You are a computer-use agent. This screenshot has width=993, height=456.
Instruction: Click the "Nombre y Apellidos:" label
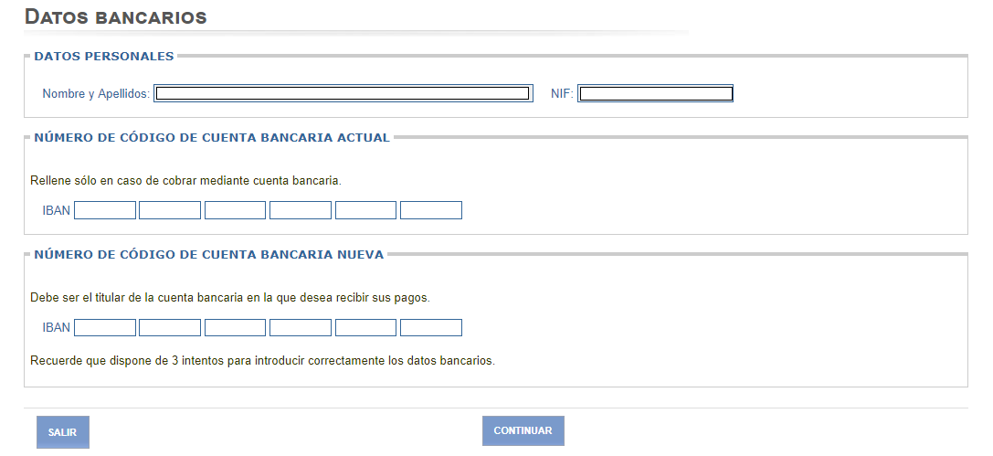pyautogui.click(x=96, y=94)
